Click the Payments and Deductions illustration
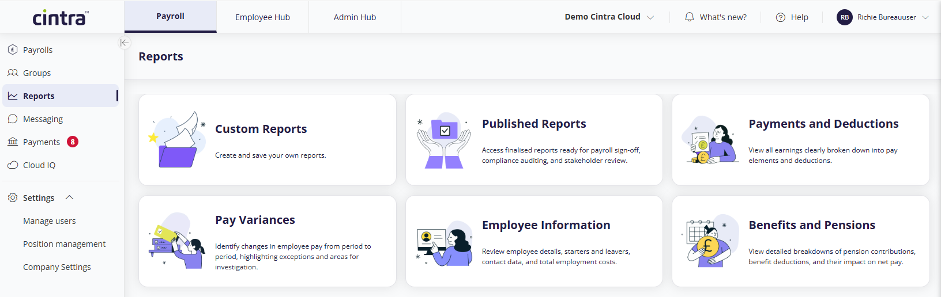Screen dimensions: 941x297 tap(711, 140)
